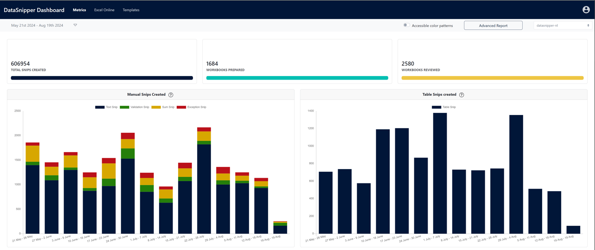This screenshot has height=250, width=595.
Task: Toggle Table Snip legend entry
Action: 444,107
